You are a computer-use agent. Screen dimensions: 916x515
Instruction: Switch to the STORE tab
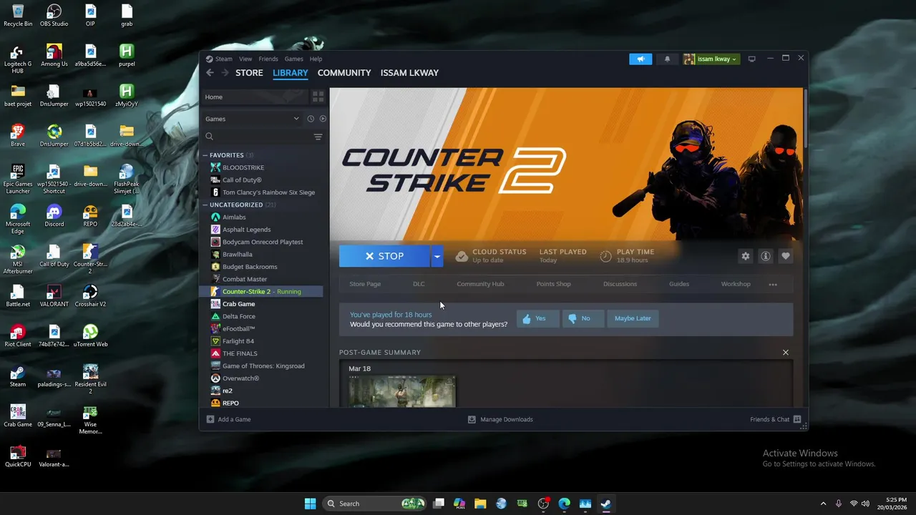point(249,73)
